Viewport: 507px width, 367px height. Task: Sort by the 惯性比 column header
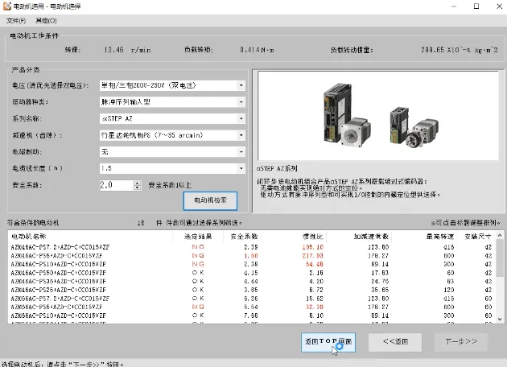coord(294,237)
